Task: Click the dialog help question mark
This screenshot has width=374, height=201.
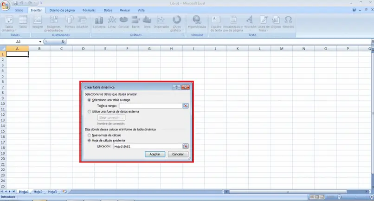Action: [x=176, y=87]
